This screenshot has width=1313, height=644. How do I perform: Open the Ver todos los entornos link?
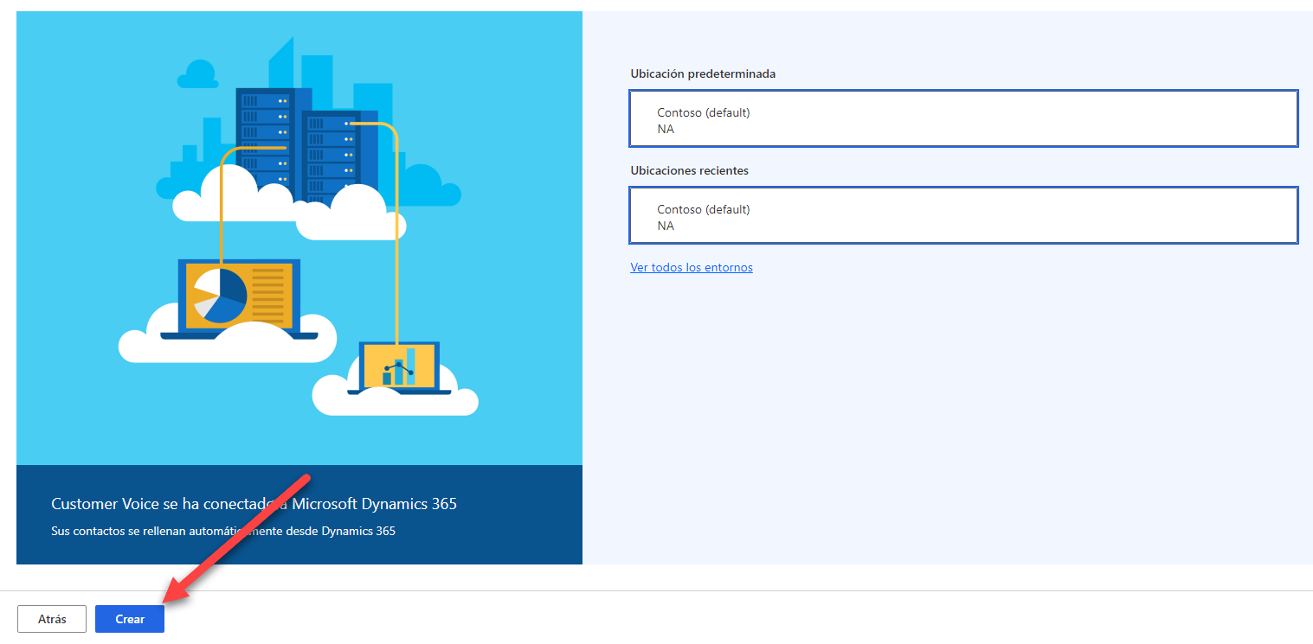coord(692,267)
